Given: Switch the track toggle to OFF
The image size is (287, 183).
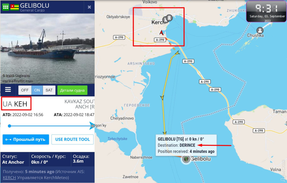Looking at the screenshot, I should pyautogui.click(x=25, y=90).
